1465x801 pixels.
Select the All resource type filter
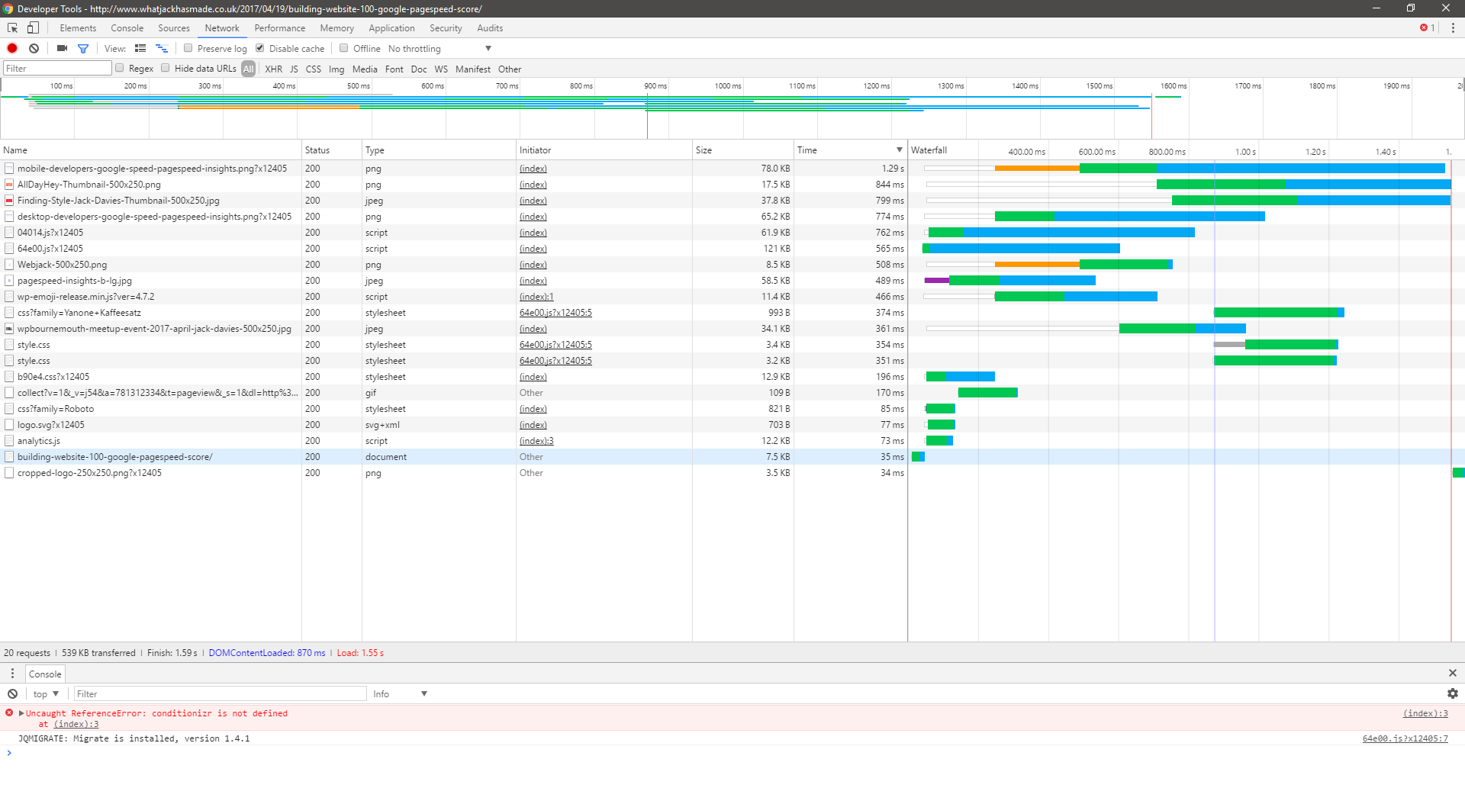pyautogui.click(x=249, y=69)
